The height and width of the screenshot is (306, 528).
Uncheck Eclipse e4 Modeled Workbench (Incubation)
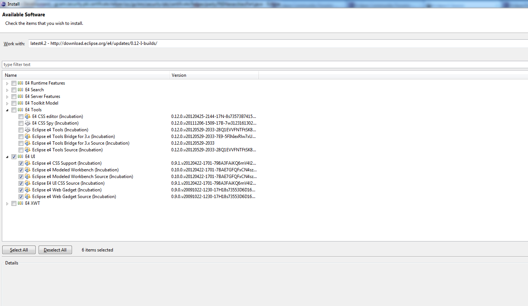[x=21, y=170]
